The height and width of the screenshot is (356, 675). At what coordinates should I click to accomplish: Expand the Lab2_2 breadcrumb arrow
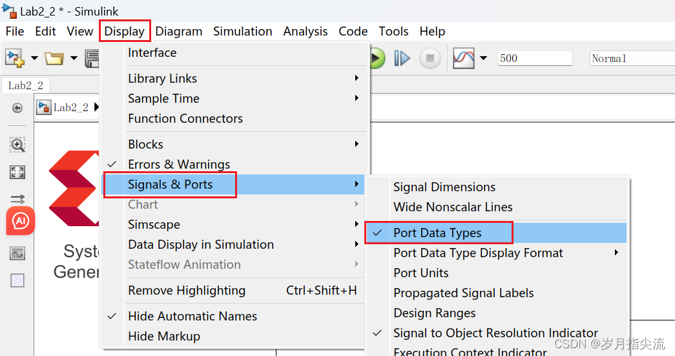click(96, 107)
